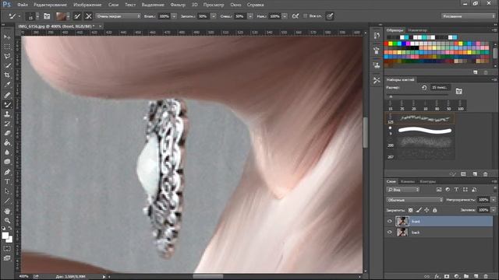Select the Zoom tool
Image resolution: width=499 pixels, height=280 pixels.
point(7,220)
